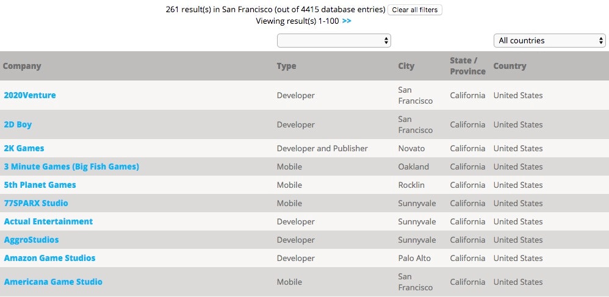609x297 pixels.
Task: Select San Francisco cell in 2020Venture row
Action: 415,95
